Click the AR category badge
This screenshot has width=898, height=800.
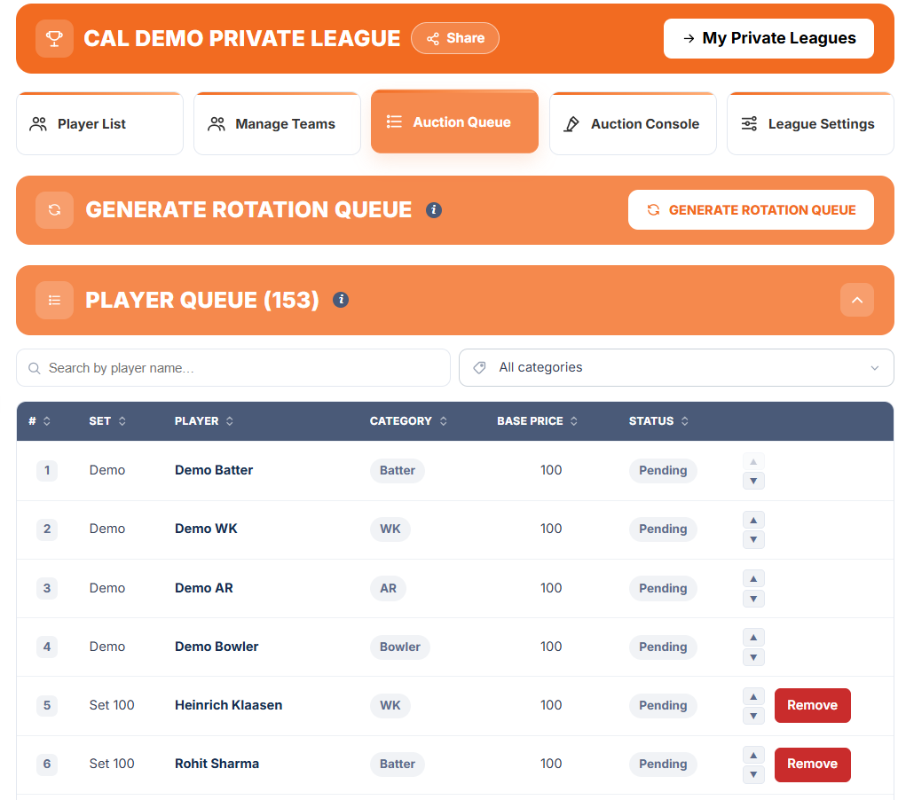coord(388,588)
